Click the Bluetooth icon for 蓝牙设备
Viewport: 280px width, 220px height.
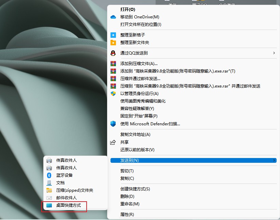(x=49, y=175)
